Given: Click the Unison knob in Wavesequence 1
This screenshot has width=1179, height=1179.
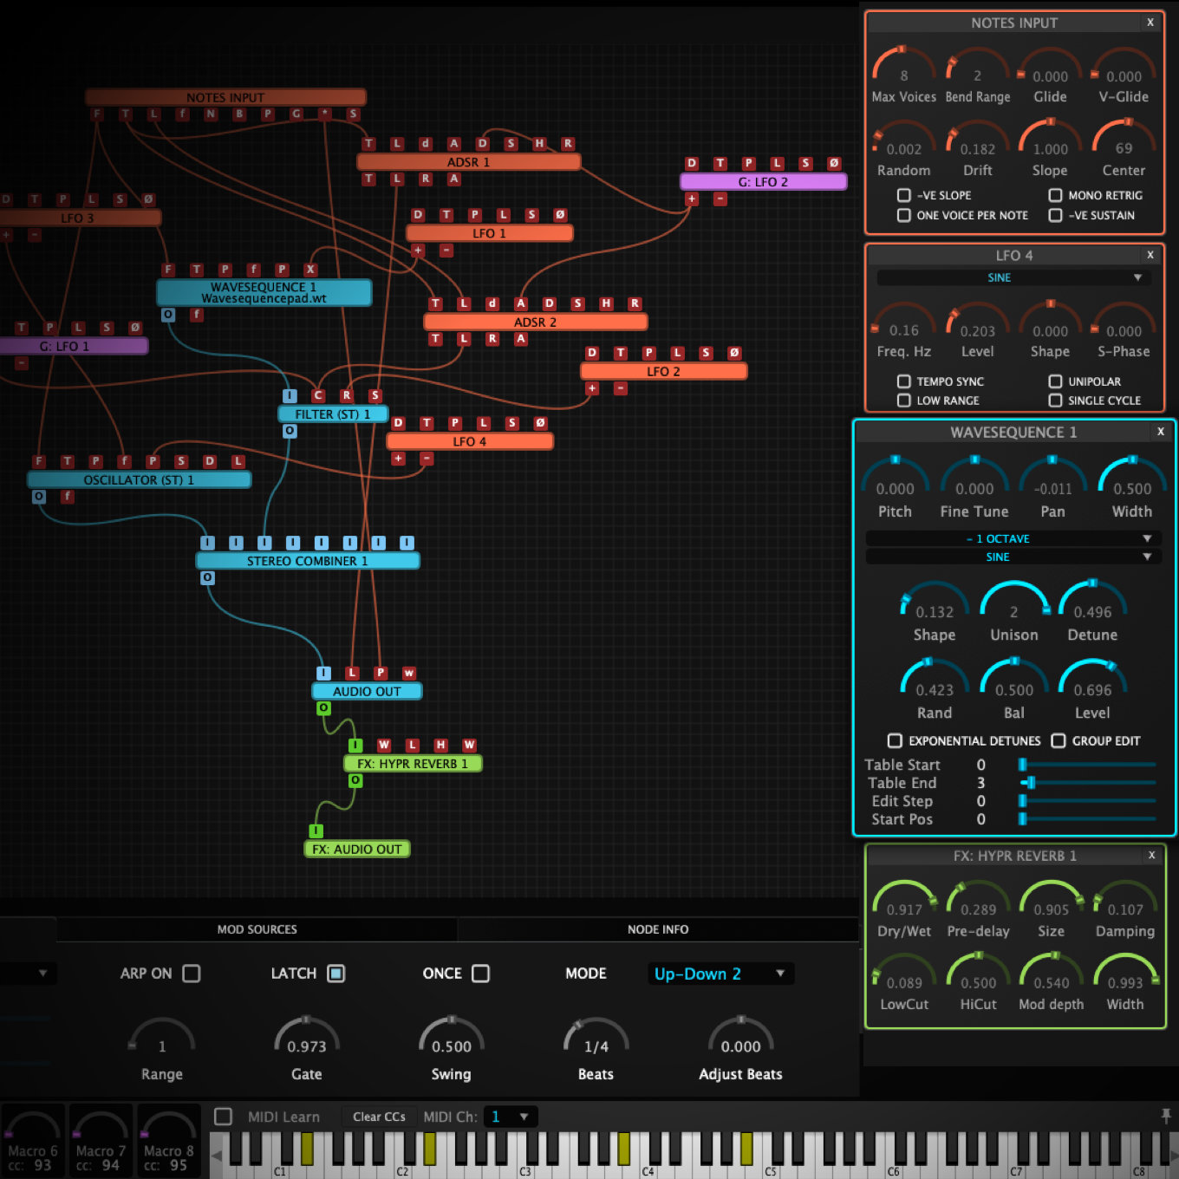Looking at the screenshot, I should click(x=1013, y=605).
